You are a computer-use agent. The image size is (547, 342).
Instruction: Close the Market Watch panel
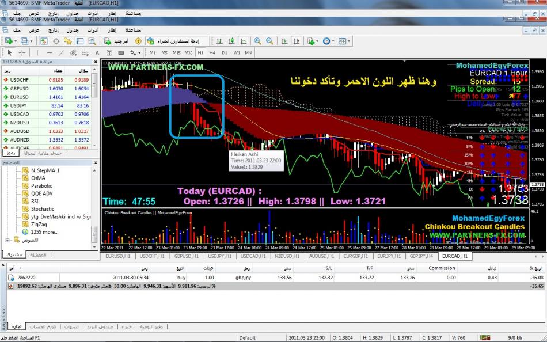click(x=96, y=62)
